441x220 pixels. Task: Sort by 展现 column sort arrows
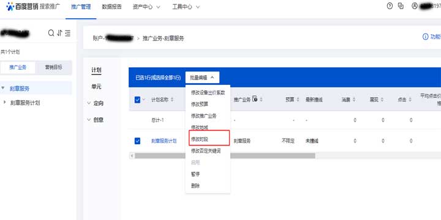[x=382, y=100]
